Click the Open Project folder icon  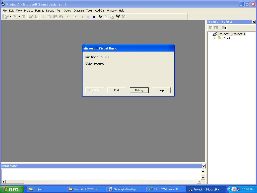pos(31,17)
